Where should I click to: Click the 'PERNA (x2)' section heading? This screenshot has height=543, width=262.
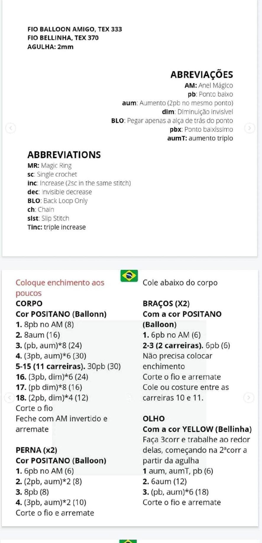click(x=36, y=450)
